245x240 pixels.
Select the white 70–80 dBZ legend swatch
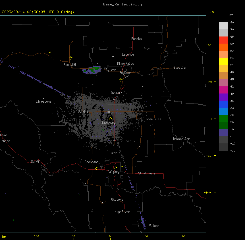(223, 26)
